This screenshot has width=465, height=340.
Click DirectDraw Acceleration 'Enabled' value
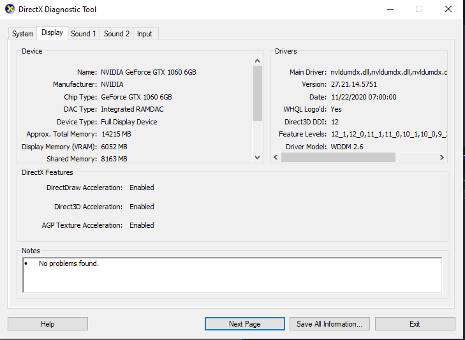click(142, 188)
